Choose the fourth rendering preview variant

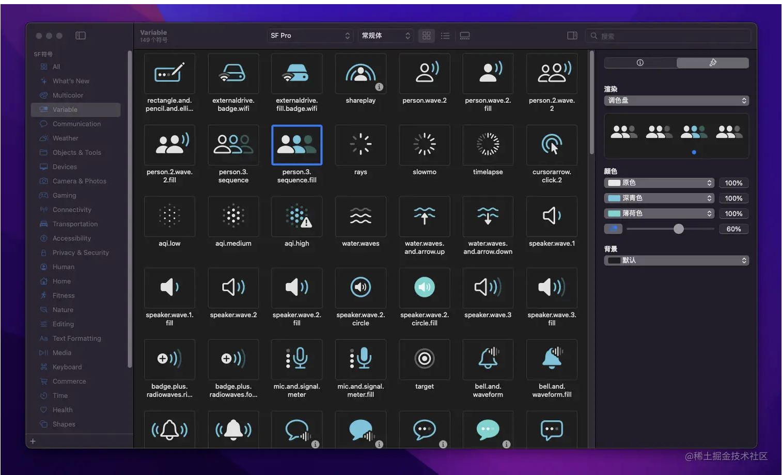click(x=729, y=132)
